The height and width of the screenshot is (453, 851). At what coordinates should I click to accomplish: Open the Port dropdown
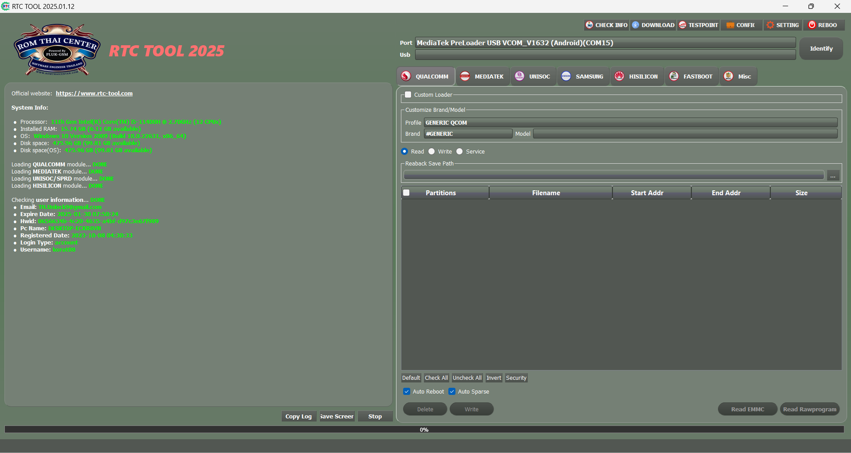click(x=605, y=43)
